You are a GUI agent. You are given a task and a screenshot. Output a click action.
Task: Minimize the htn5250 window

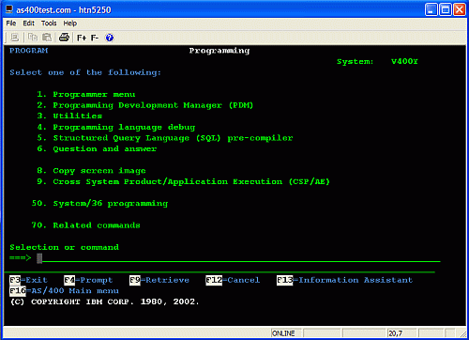431,9
